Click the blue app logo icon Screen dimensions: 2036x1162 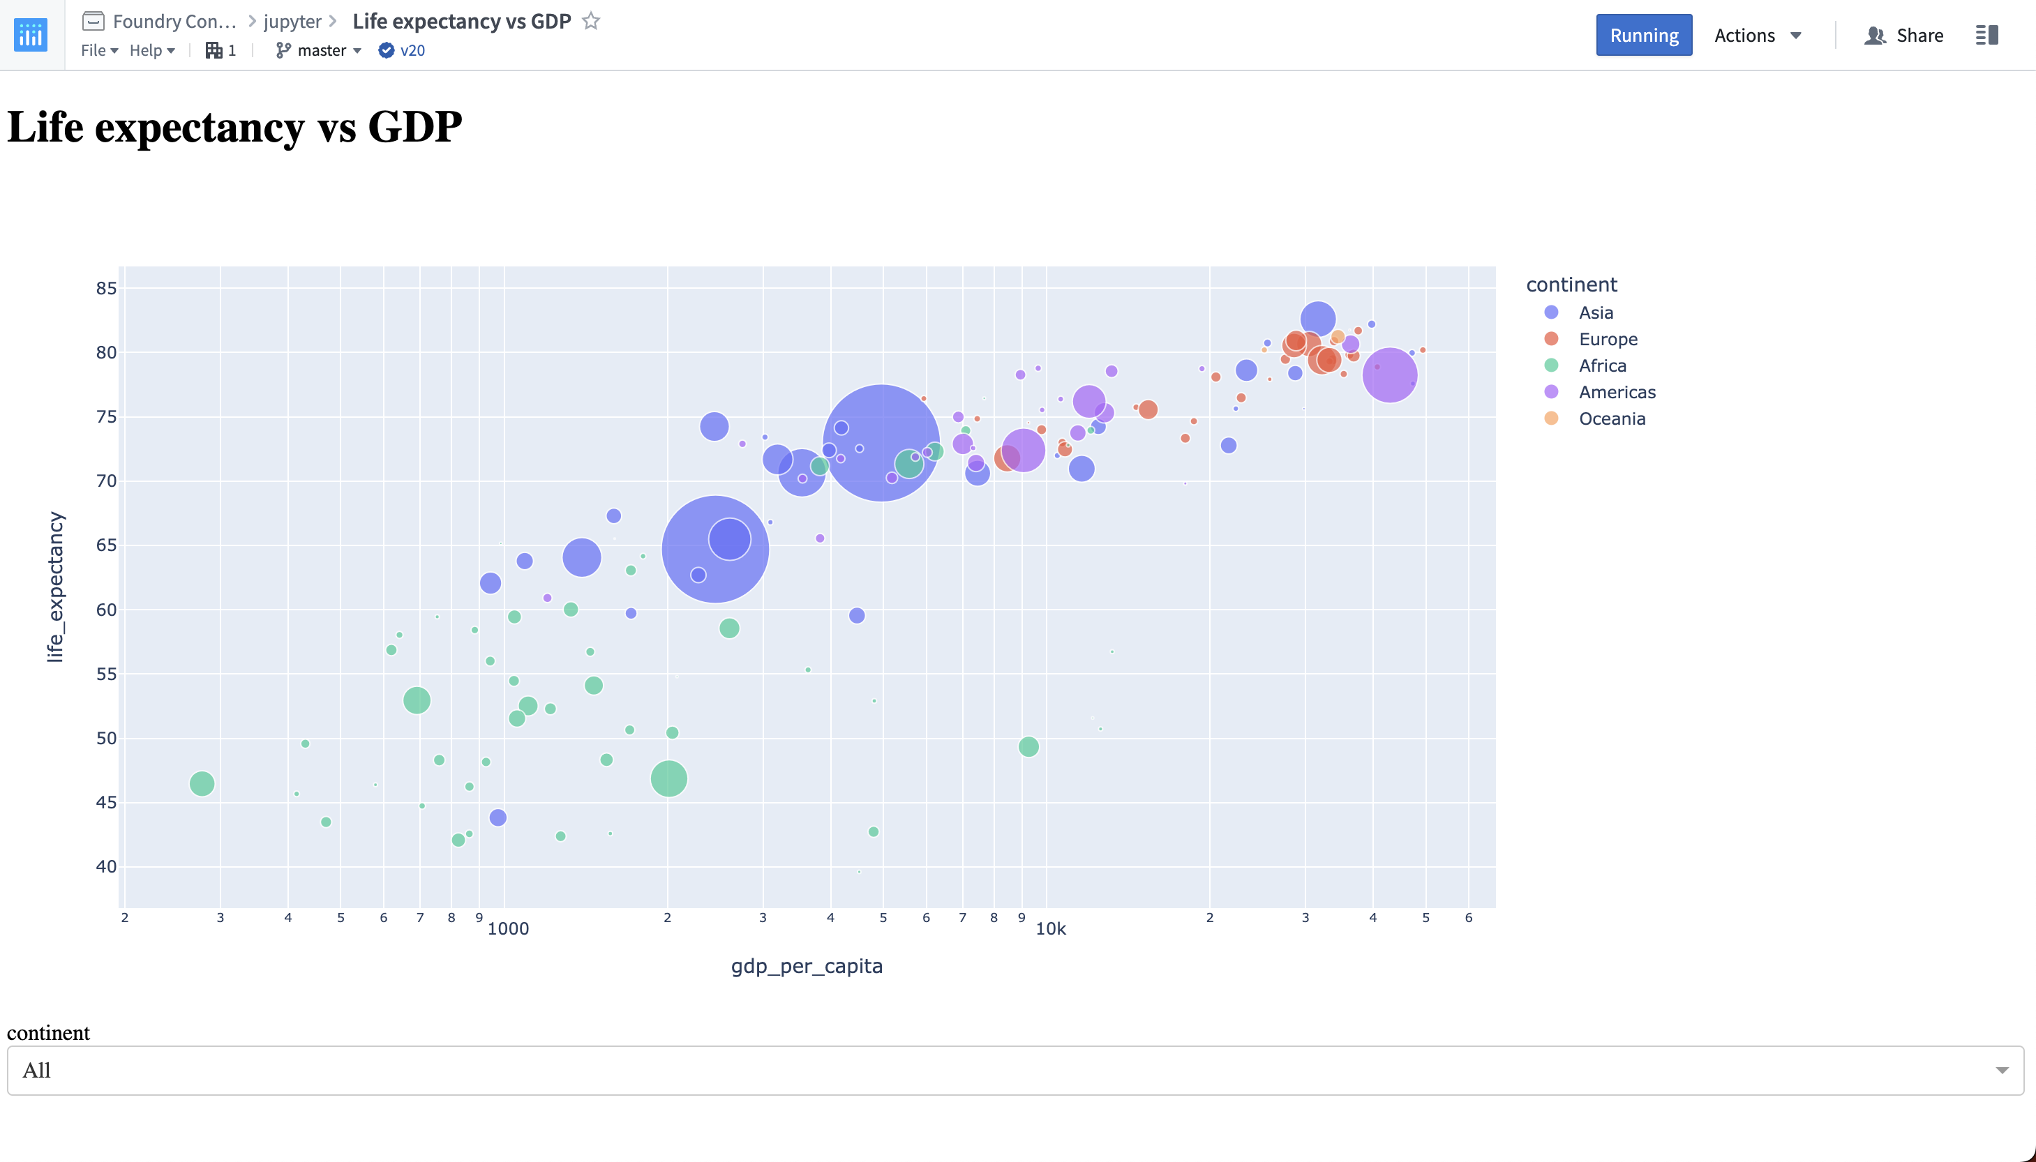(x=31, y=35)
